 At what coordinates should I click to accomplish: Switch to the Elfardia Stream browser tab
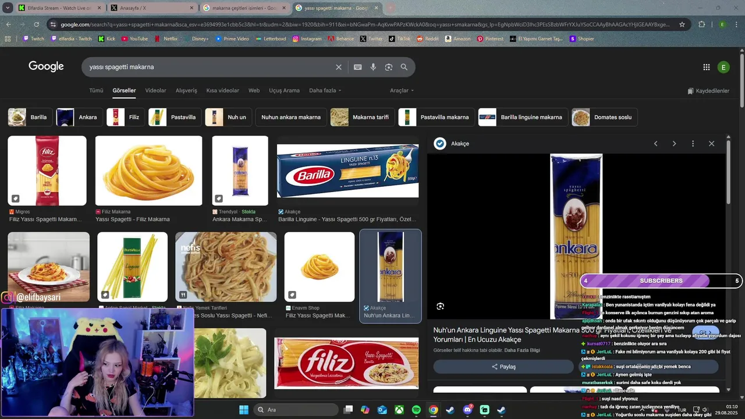click(58, 8)
